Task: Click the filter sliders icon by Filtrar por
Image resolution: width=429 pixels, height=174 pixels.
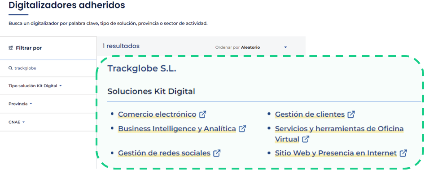Action: coord(11,48)
